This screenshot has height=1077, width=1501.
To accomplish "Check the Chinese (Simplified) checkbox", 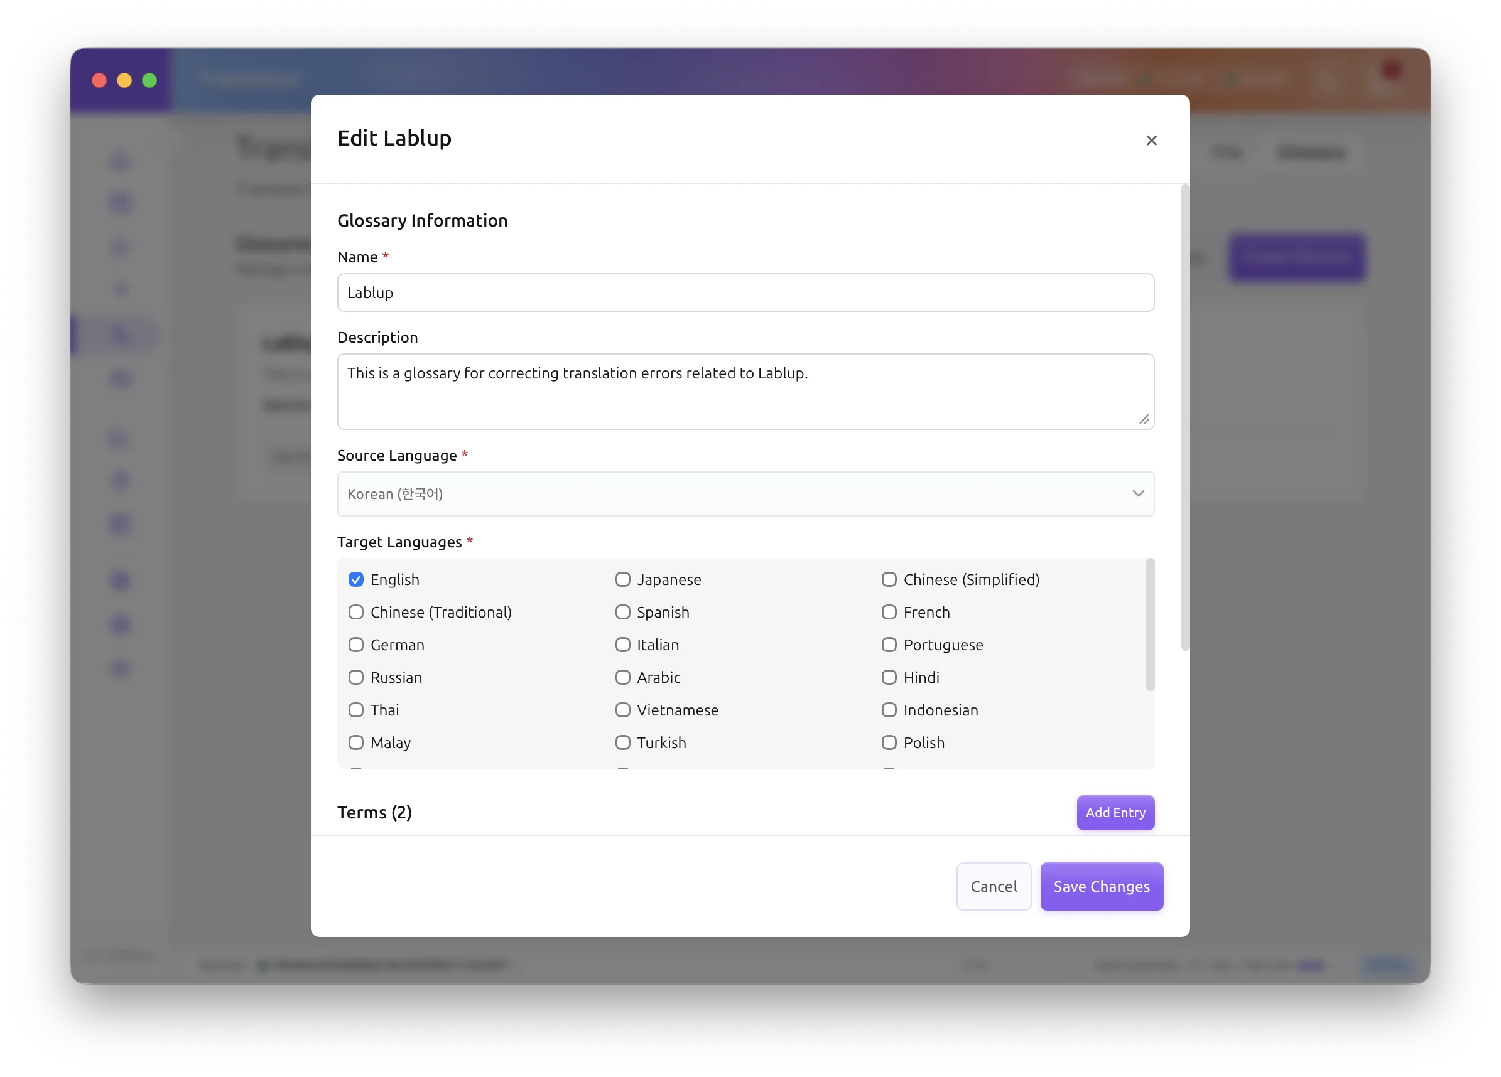I will (889, 579).
